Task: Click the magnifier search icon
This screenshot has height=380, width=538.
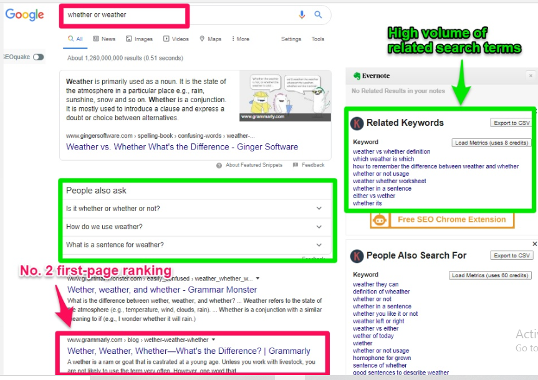Action: point(318,15)
